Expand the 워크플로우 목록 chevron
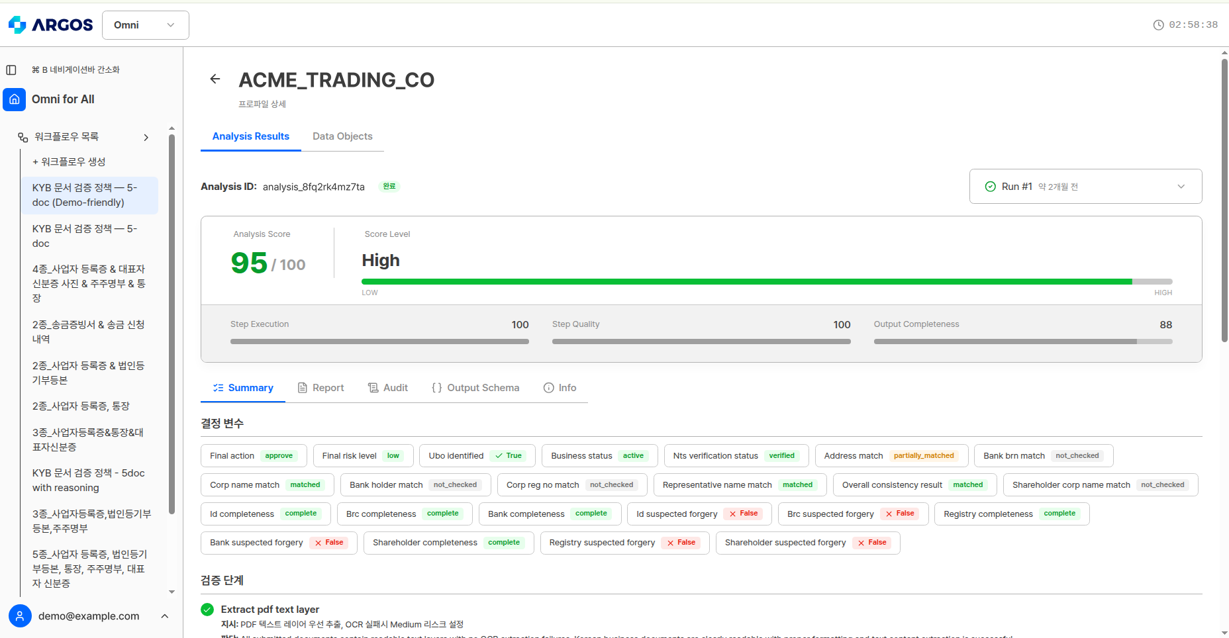 click(146, 137)
